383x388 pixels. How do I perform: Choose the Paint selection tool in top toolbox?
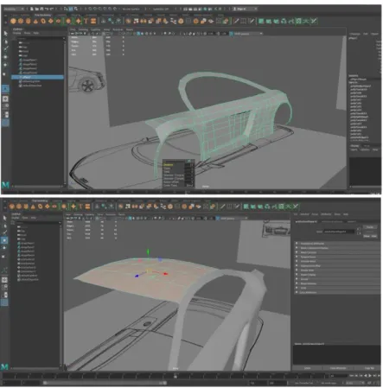(x=5, y=49)
